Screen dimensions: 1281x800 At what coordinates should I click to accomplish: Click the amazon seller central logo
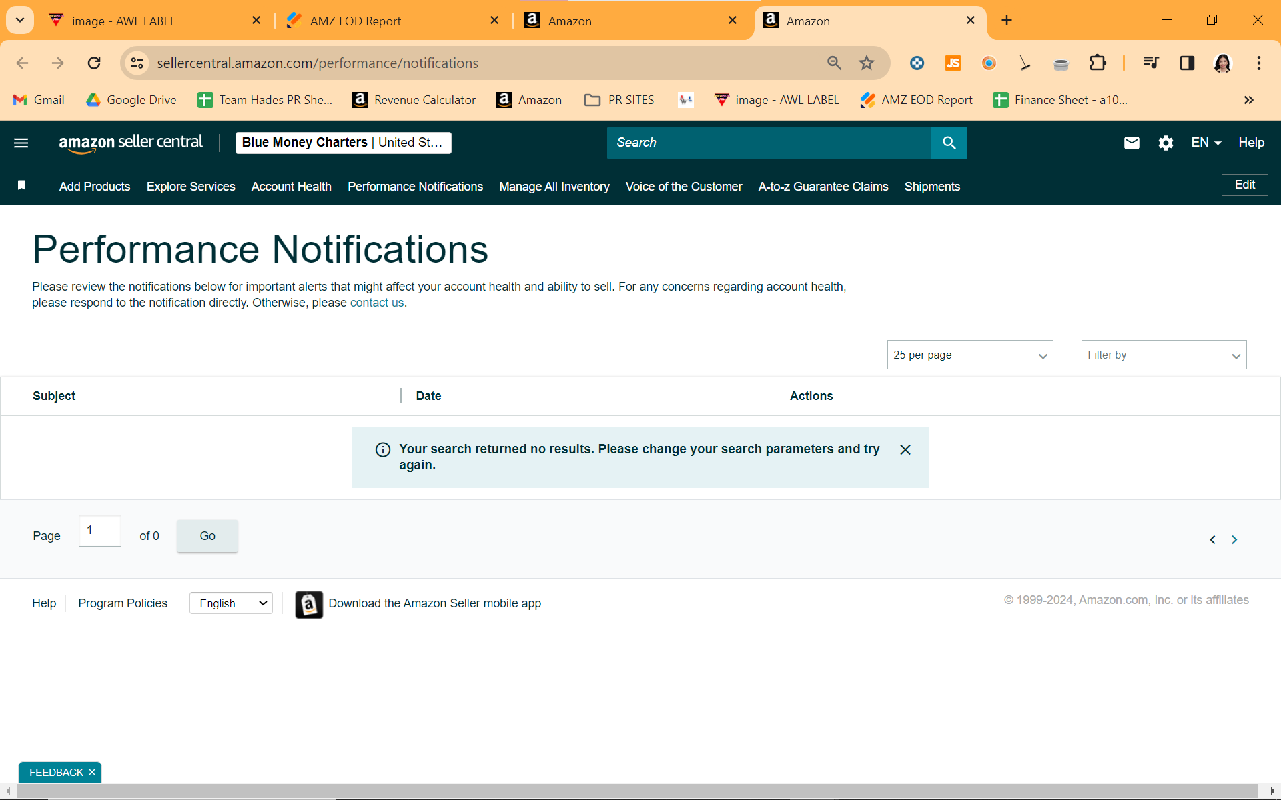[131, 143]
